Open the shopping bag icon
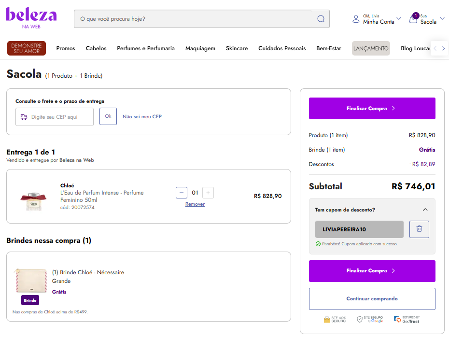 (x=413, y=19)
